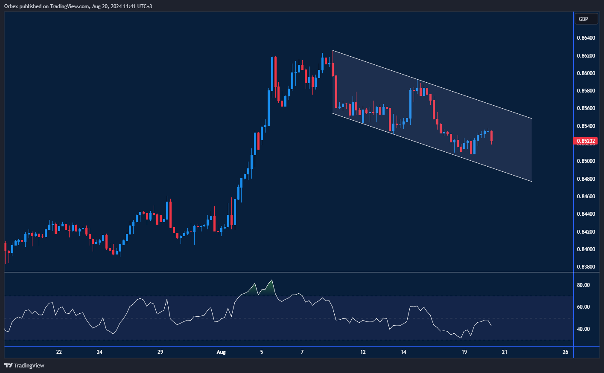Click date 12 on the time axis
The height and width of the screenshot is (373, 604).
363,352
